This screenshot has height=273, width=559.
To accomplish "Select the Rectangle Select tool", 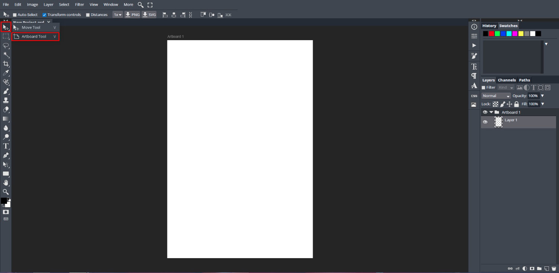I will (x=6, y=36).
